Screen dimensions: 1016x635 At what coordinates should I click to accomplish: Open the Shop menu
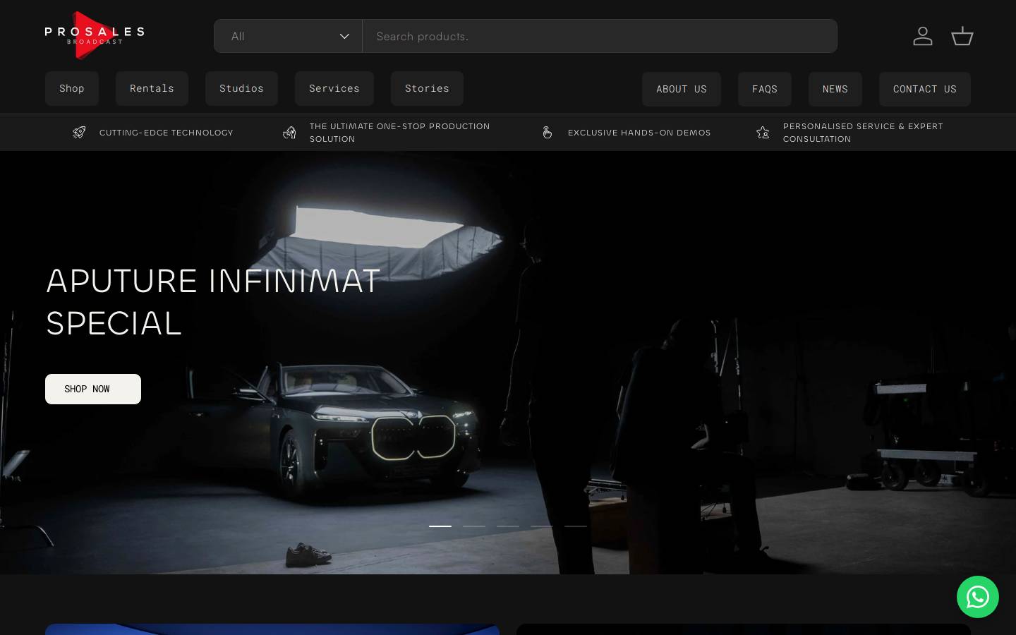coord(72,88)
